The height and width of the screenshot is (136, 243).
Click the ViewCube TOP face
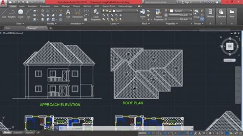[x=230, y=46]
